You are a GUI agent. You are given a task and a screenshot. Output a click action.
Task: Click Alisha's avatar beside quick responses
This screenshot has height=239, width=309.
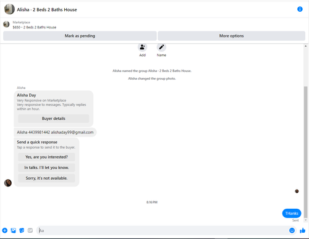coord(8,183)
